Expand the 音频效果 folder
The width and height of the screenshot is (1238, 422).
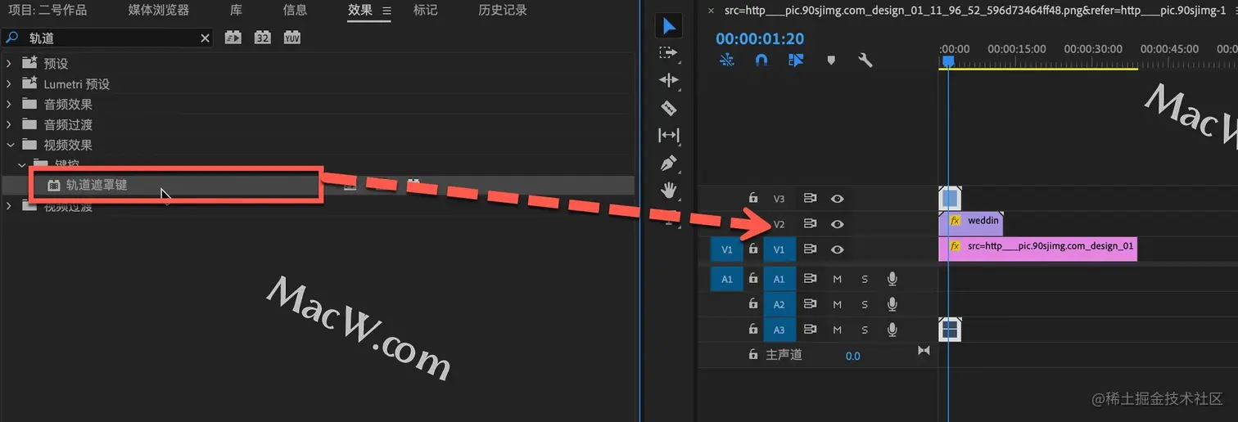pyautogui.click(x=9, y=104)
